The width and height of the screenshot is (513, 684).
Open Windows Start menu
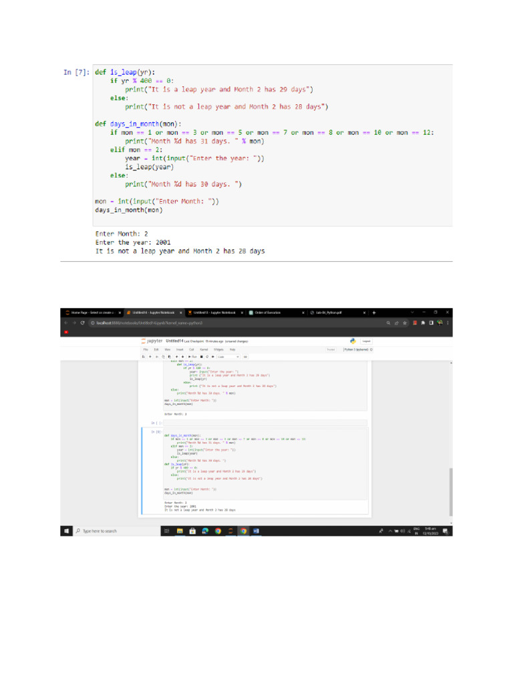(x=66, y=531)
